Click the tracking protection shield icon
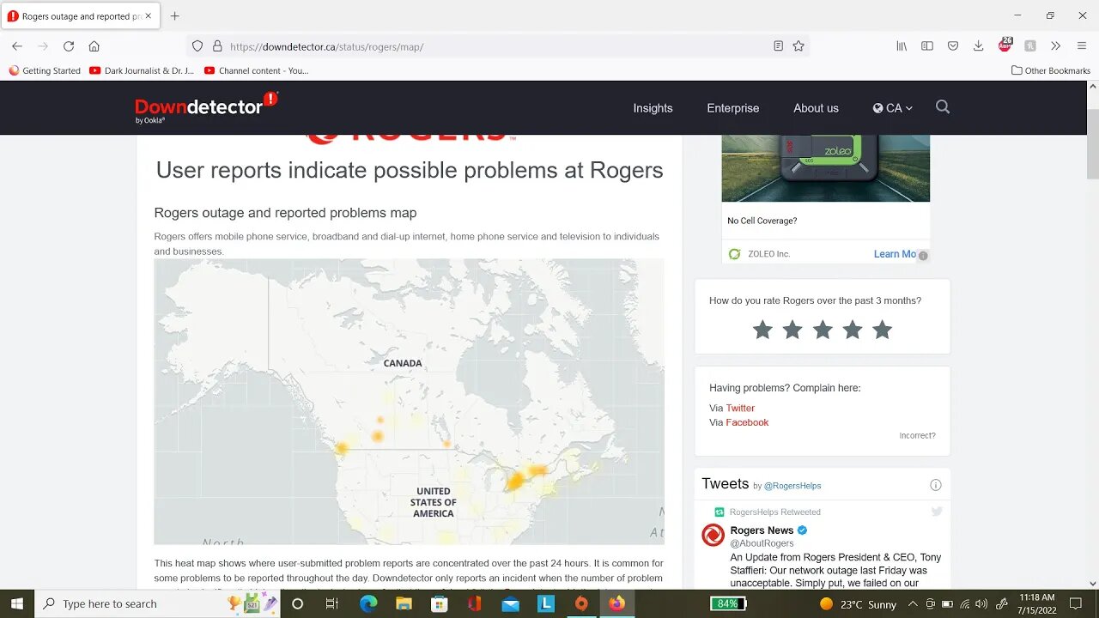Screen dimensions: 1099x618 pyautogui.click(x=197, y=46)
